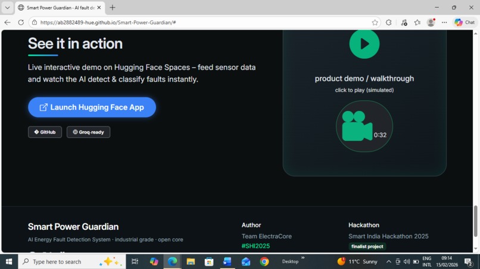
Task: Click the Smart Power Guardian footer title
Action: click(73, 227)
